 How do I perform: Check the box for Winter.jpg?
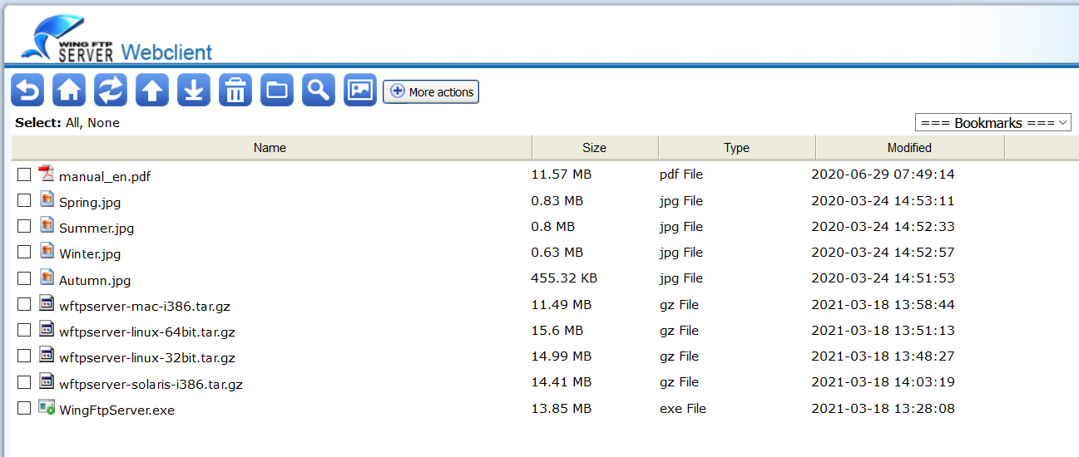tap(25, 252)
